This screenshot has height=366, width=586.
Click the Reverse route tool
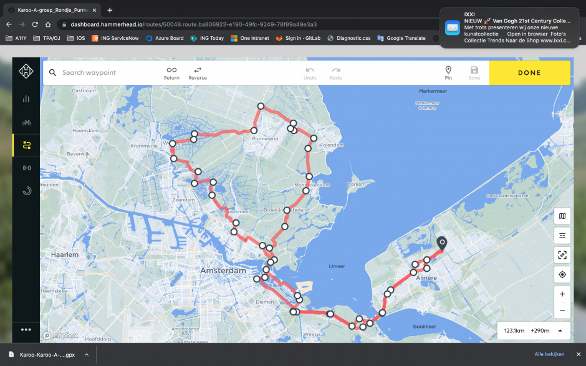198,74
